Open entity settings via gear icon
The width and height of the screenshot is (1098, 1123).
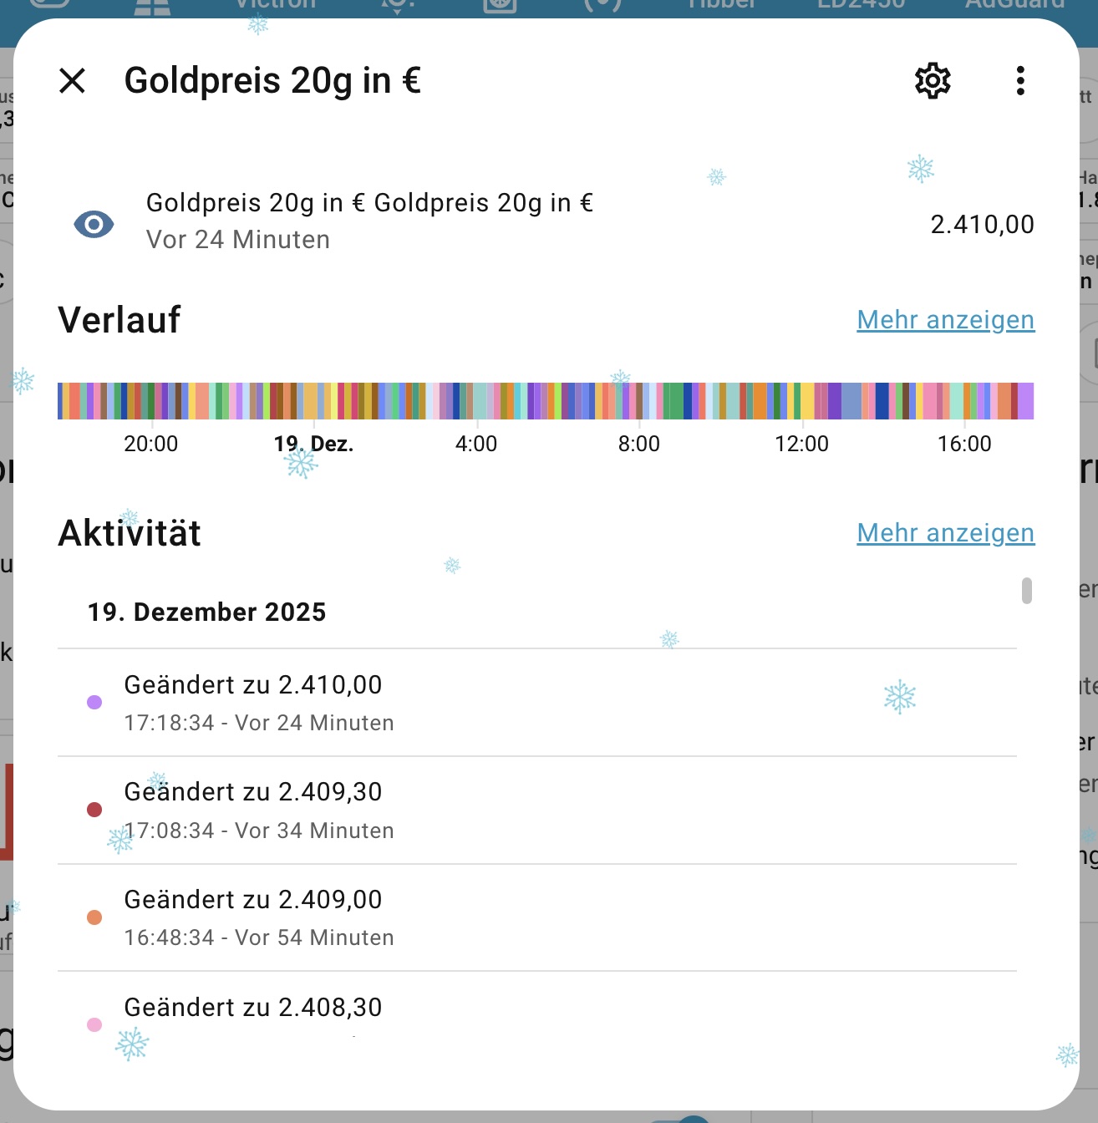933,81
